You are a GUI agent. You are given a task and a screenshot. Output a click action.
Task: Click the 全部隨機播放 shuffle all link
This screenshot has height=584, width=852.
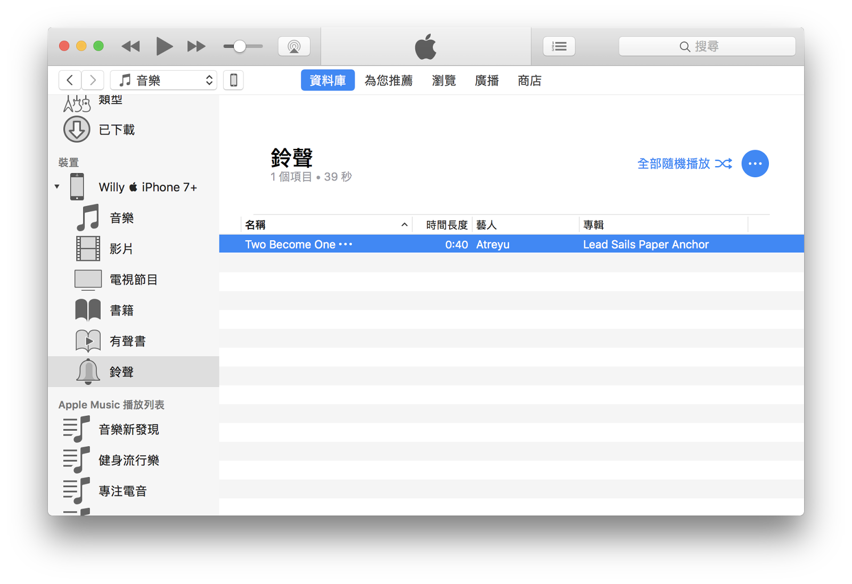click(684, 163)
